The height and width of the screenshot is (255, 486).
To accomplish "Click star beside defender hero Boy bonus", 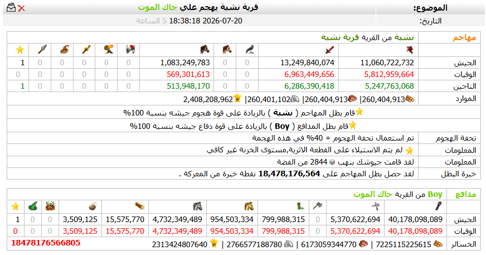I will [353, 125].
